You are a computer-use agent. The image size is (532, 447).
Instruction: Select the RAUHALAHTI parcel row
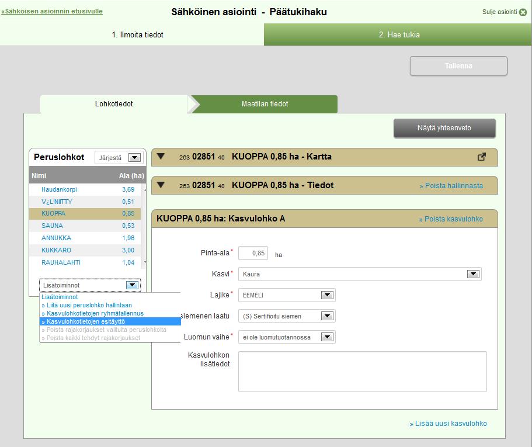[x=85, y=262]
